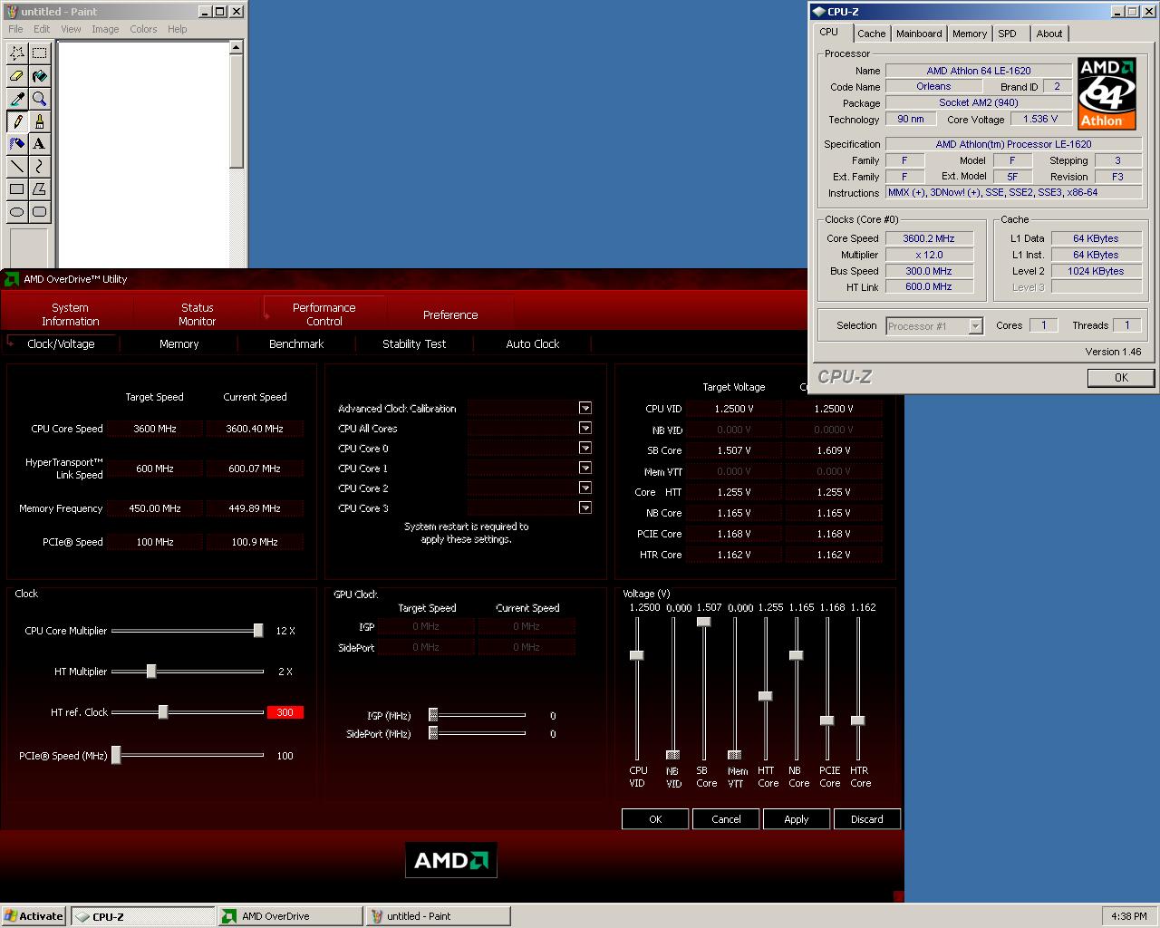The width and height of the screenshot is (1160, 928).
Task: Switch to Status Monitor tab in OverDrive
Action: [198, 314]
